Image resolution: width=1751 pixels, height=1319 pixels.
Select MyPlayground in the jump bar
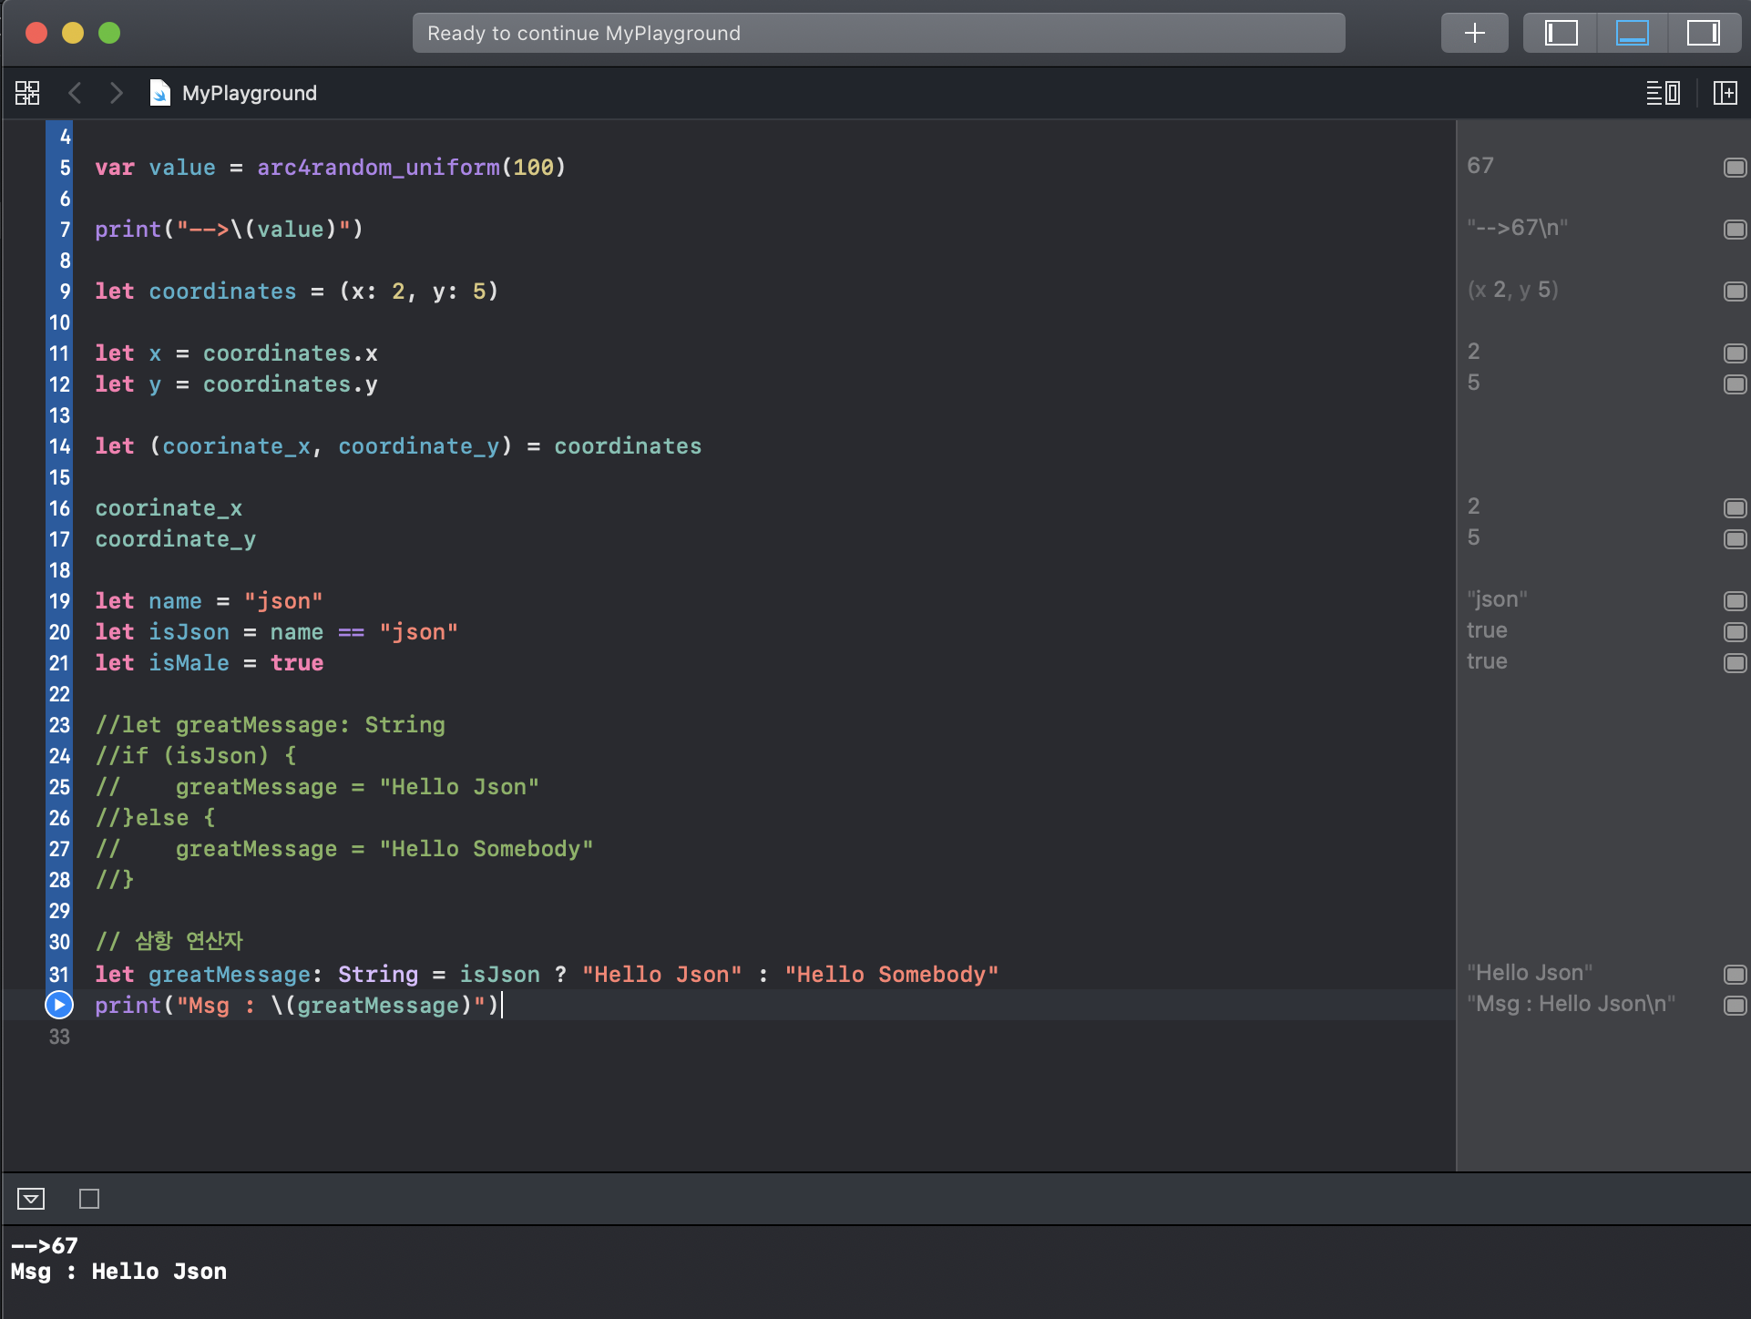tap(249, 93)
